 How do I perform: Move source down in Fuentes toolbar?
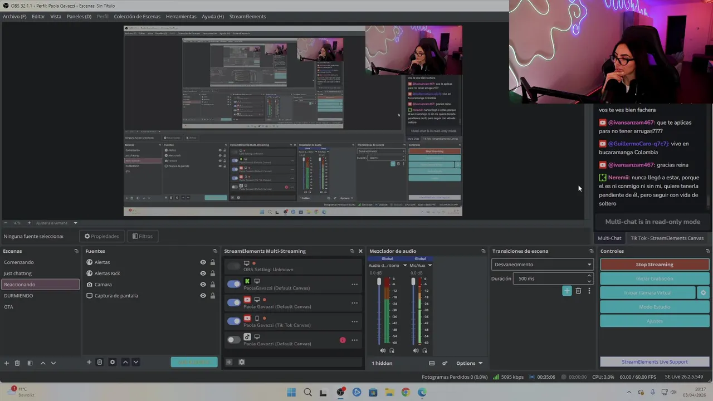tap(135, 362)
